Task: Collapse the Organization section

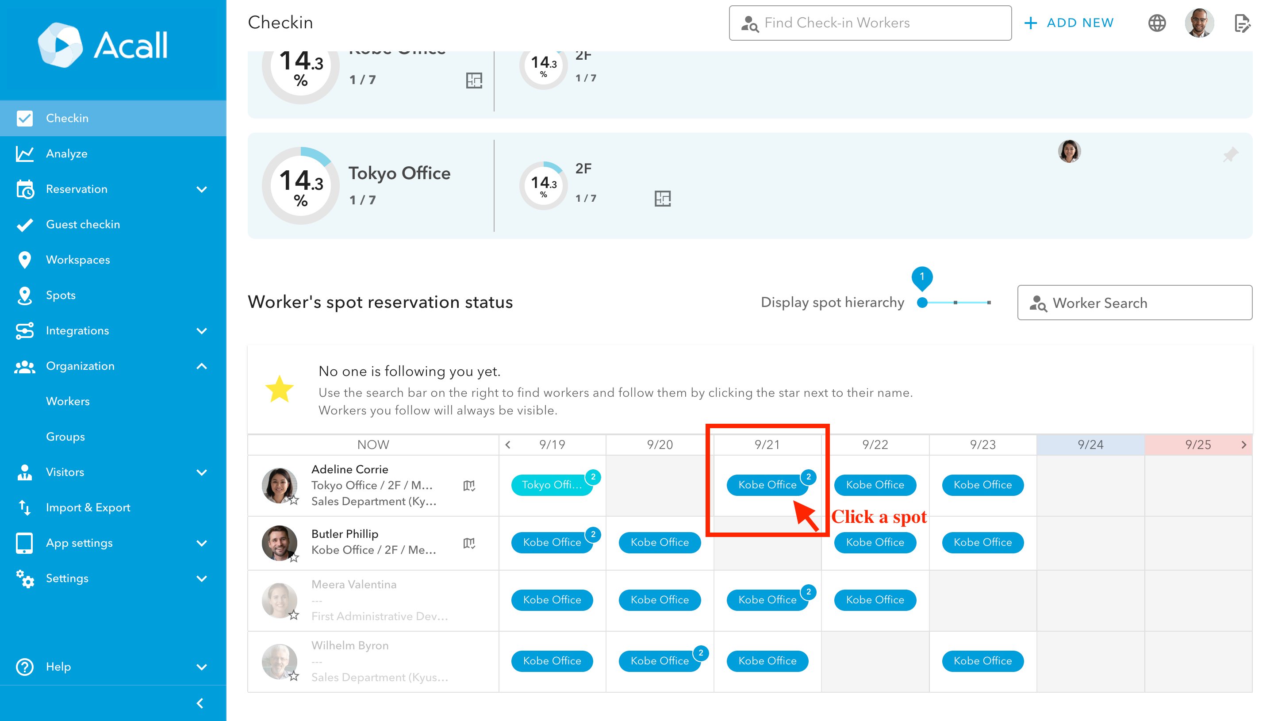Action: tap(202, 366)
